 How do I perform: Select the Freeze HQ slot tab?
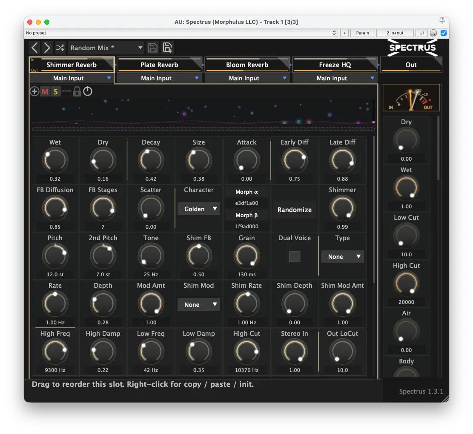coord(335,65)
